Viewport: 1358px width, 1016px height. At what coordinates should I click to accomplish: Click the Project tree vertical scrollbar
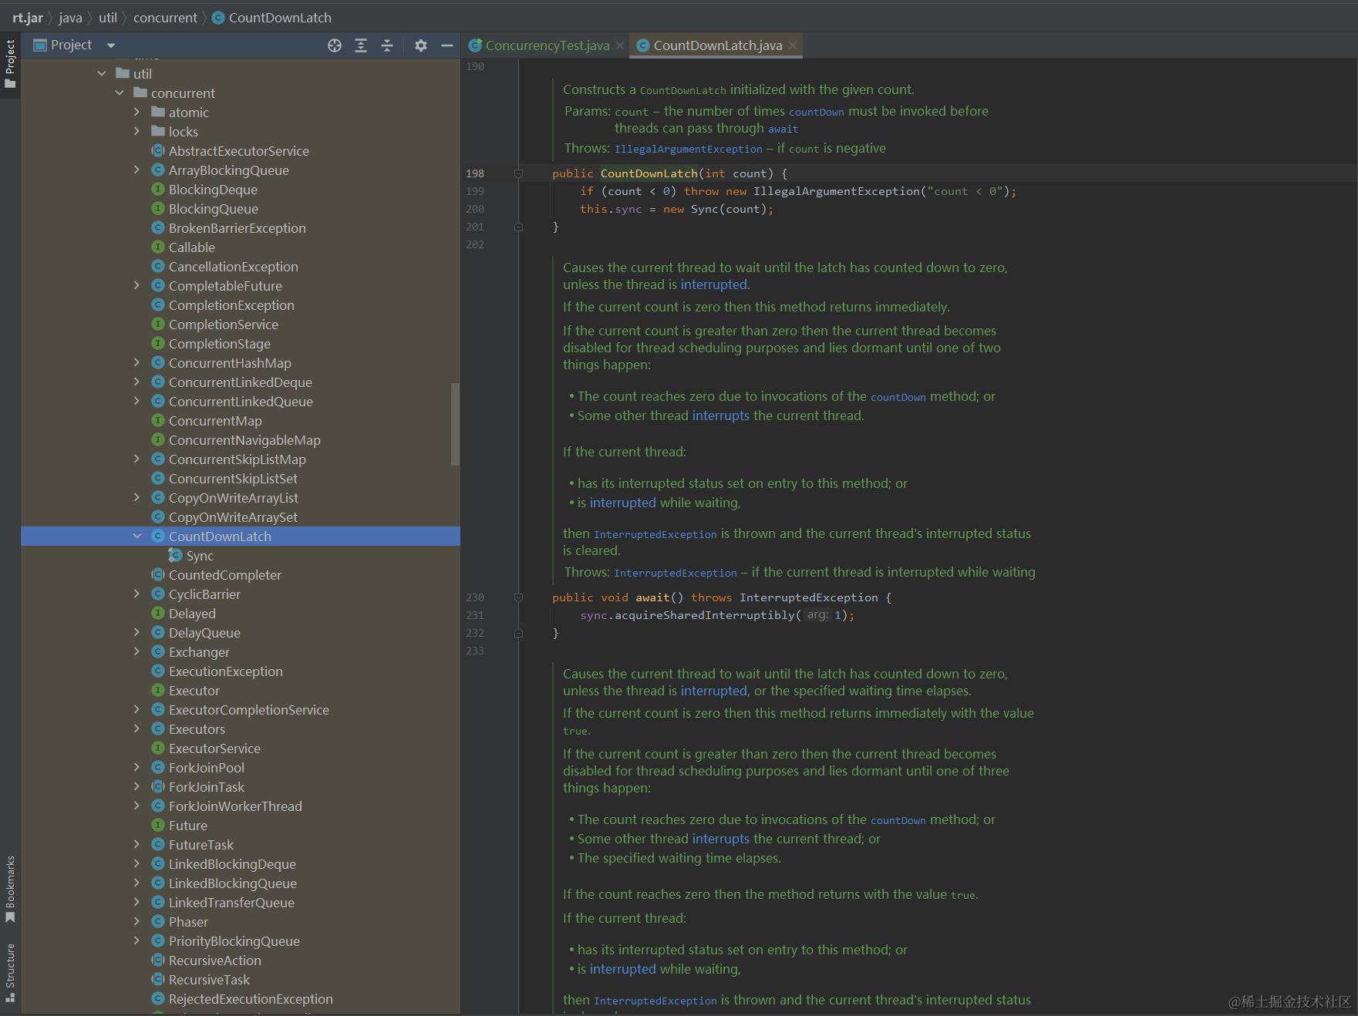(x=455, y=424)
